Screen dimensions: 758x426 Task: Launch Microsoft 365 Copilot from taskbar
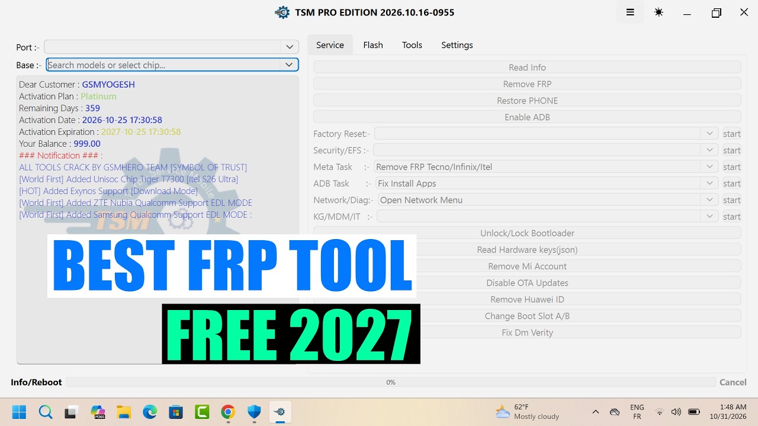click(98, 412)
